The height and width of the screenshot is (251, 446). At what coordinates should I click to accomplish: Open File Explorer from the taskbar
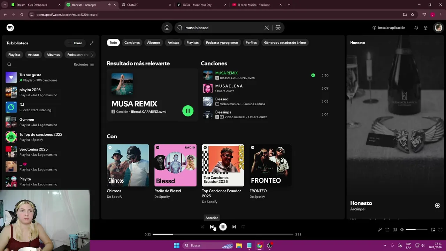tap(239, 245)
